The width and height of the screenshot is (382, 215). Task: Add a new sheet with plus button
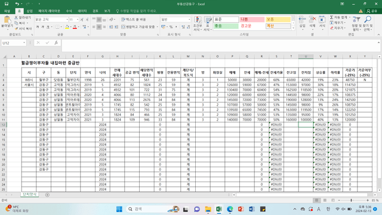[47, 195]
